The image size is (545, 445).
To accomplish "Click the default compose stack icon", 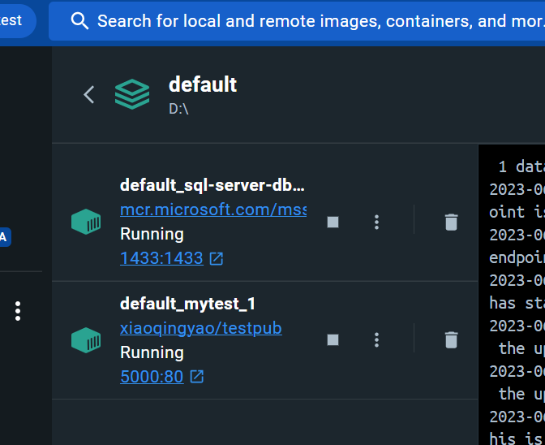I will 132,94.
